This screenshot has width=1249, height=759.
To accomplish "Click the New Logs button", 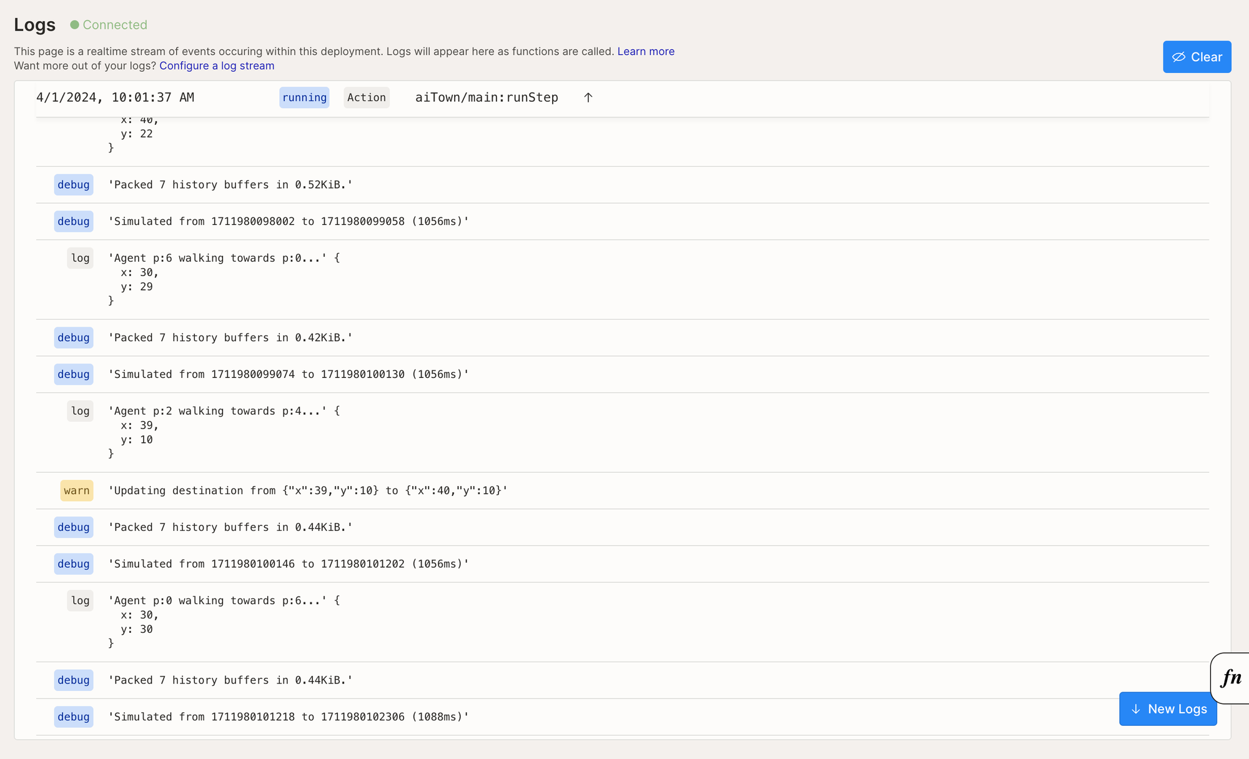I will 1168,709.
